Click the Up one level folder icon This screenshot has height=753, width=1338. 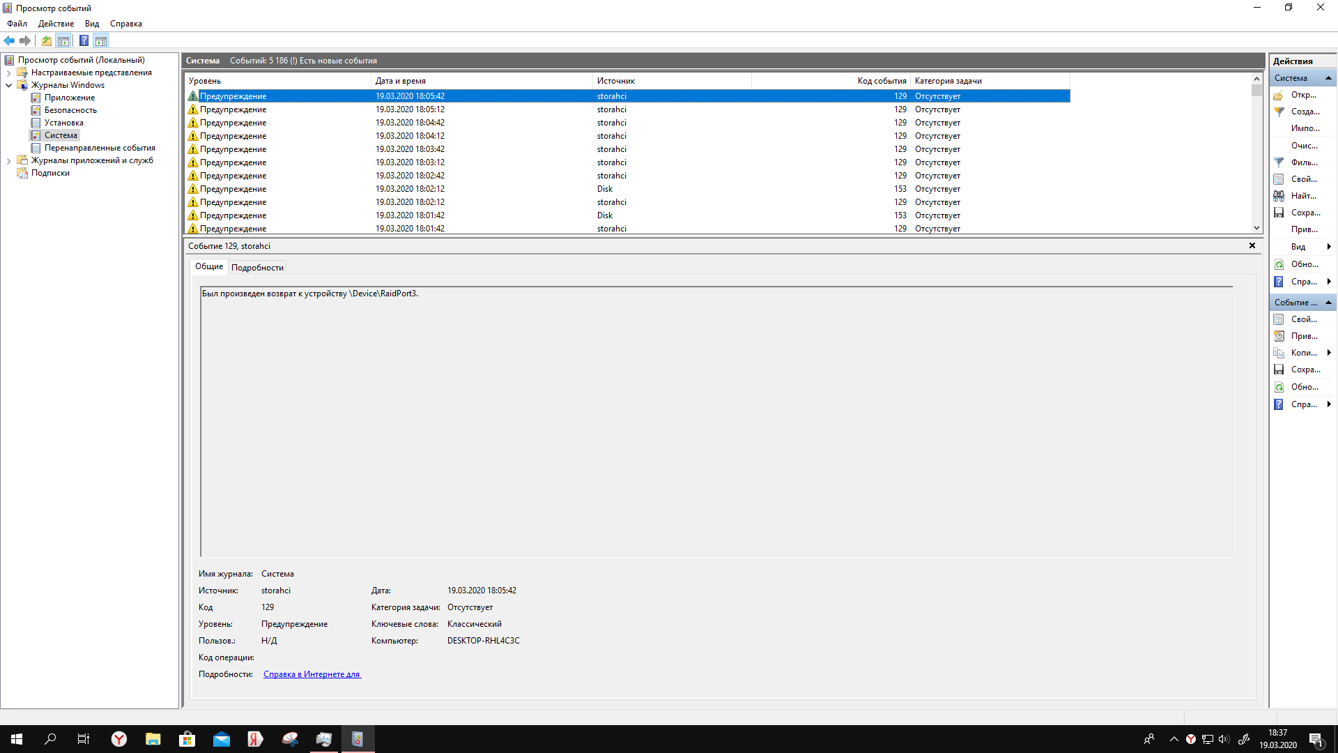(46, 40)
